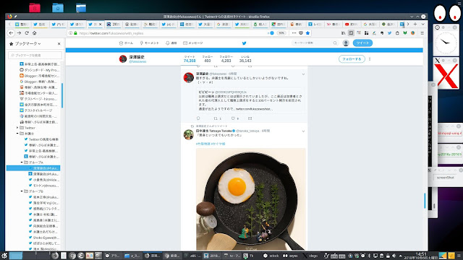This screenshot has width=463, height=260.
Task: Expand the Twitter bookmark folder
Action: click(x=17, y=128)
